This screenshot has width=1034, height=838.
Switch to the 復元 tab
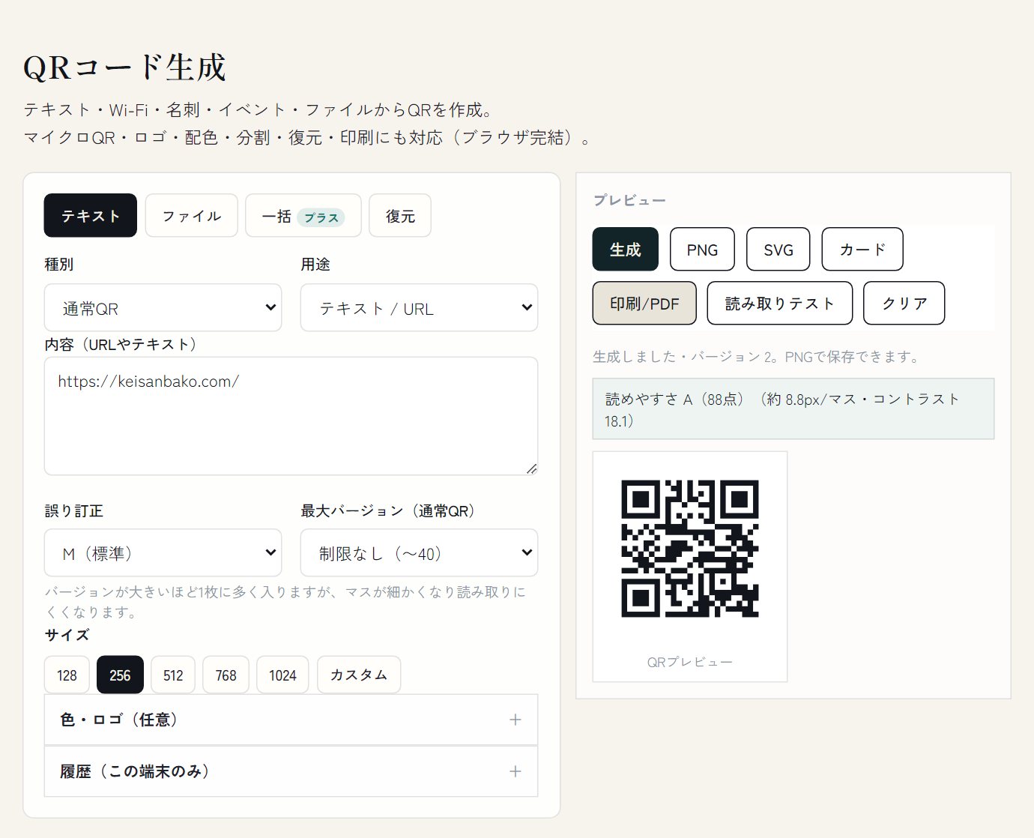(400, 216)
